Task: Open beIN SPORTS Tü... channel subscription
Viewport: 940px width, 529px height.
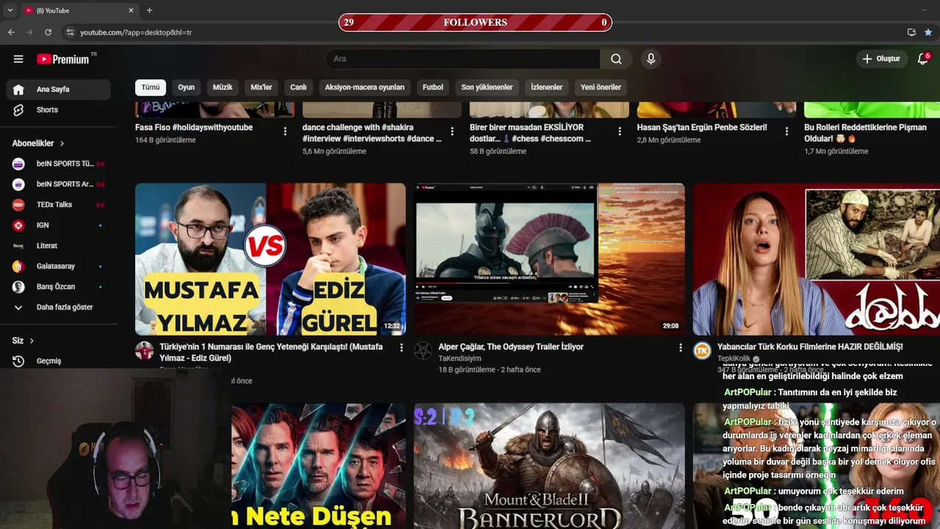Action: 59,163
